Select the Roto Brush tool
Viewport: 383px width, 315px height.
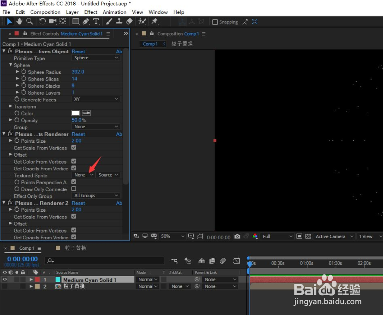click(142, 22)
